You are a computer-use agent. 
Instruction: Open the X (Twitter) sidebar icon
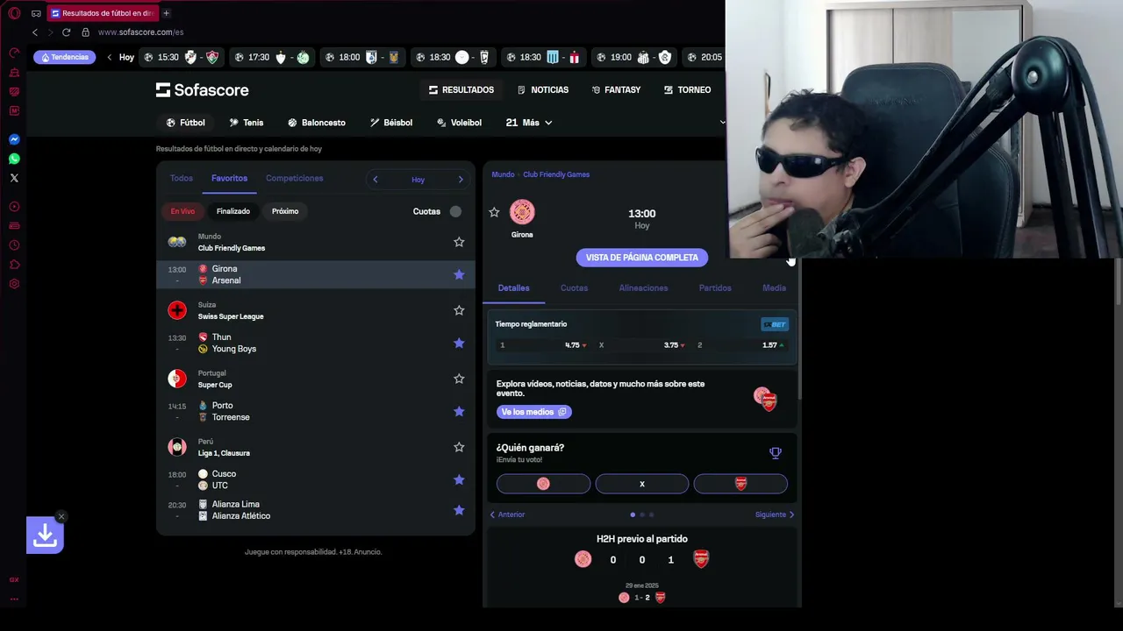[x=14, y=178]
